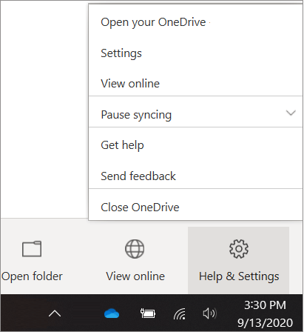Show hidden tray icons with the up arrow
The image size is (304, 332).
(x=55, y=313)
